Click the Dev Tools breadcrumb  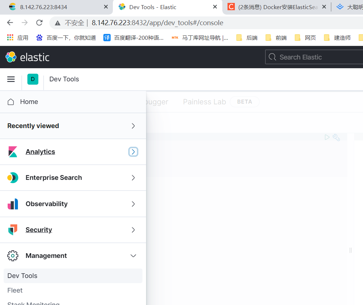point(64,79)
